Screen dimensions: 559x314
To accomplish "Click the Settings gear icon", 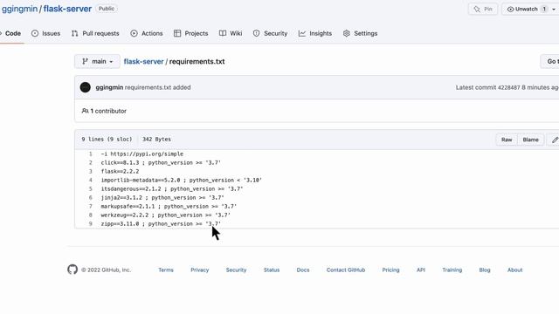I will [x=347, y=33].
